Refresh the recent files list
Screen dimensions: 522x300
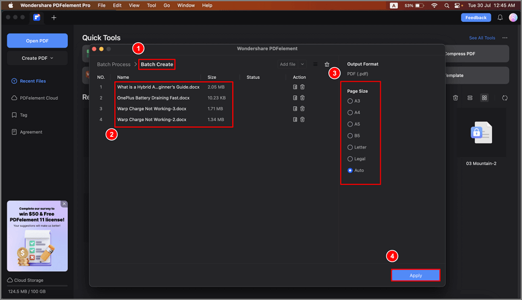click(505, 98)
